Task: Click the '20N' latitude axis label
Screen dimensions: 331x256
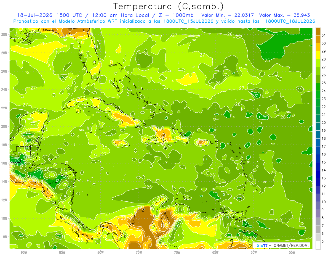Action: 5,126
